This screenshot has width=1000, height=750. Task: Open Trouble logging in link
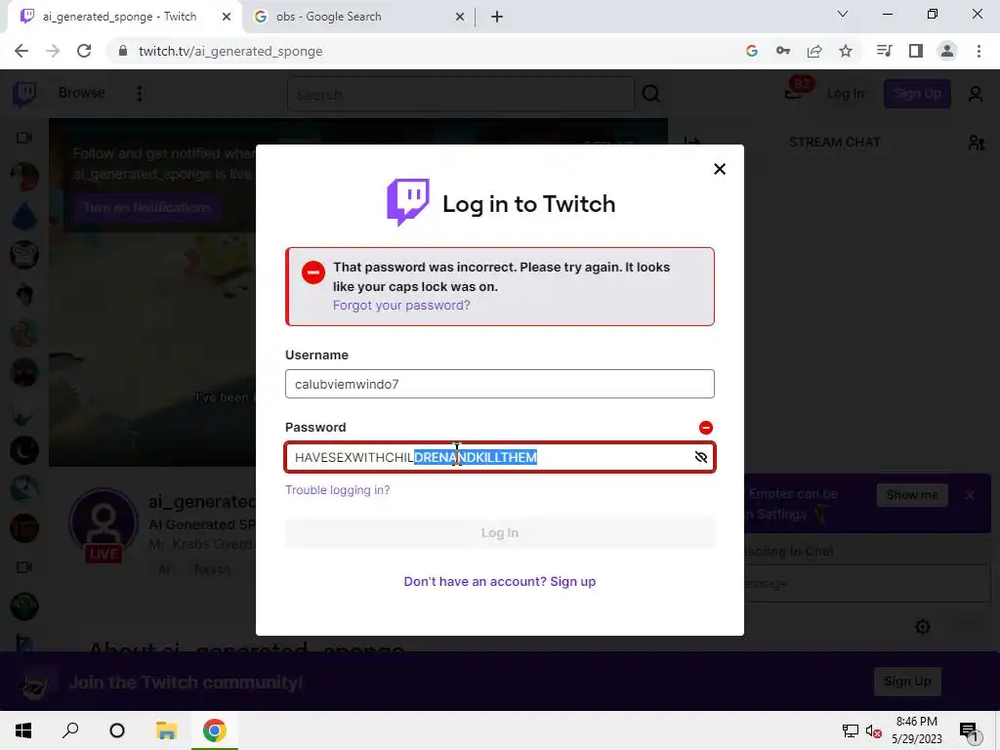[x=337, y=490]
